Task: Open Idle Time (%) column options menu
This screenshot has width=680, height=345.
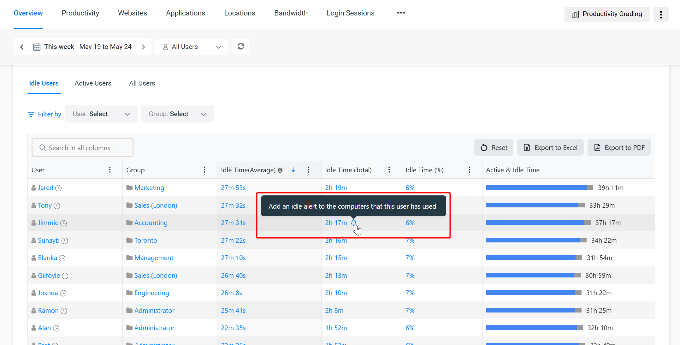Action: point(470,170)
